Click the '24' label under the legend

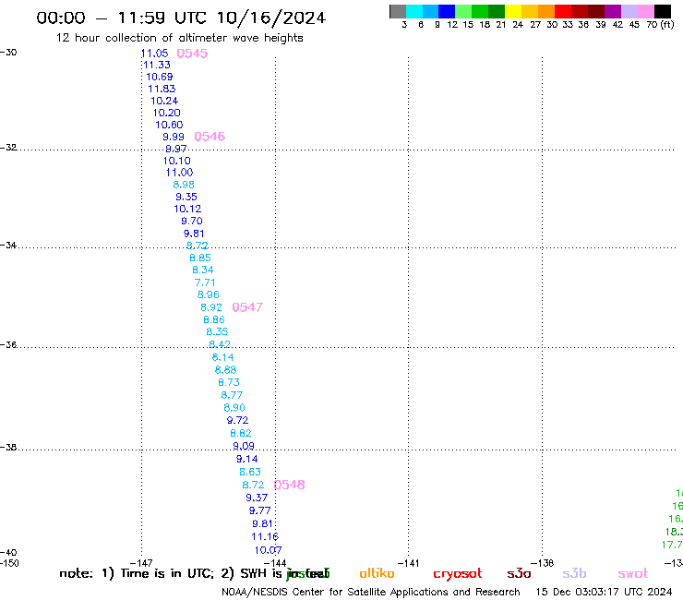tap(518, 25)
